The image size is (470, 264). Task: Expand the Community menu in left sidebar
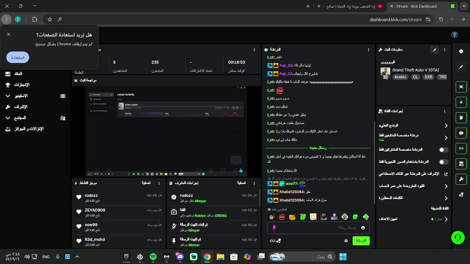pos(8,118)
